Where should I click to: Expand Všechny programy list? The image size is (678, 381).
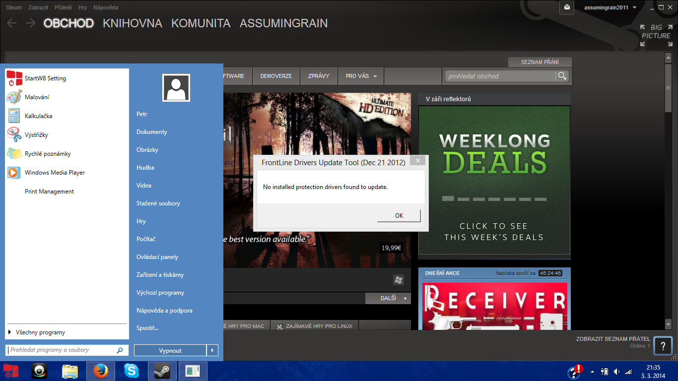pyautogui.click(x=40, y=332)
